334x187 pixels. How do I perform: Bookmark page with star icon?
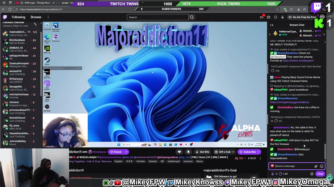tap(278, 9)
